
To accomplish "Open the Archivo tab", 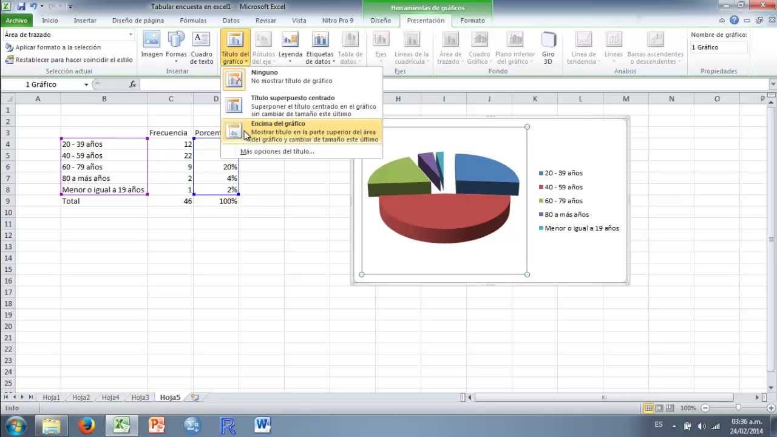I will coord(17,20).
